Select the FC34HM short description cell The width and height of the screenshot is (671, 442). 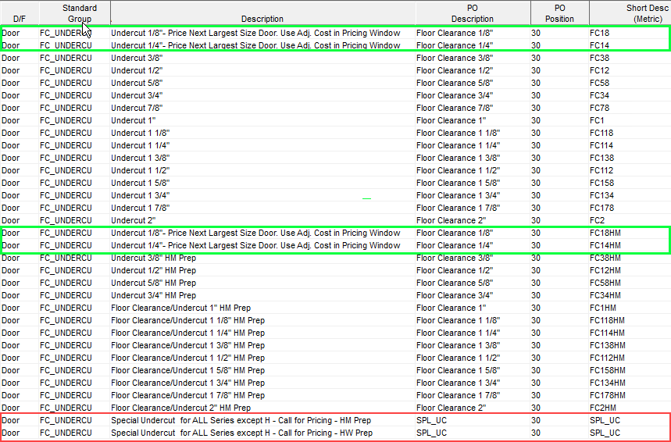coord(629,295)
